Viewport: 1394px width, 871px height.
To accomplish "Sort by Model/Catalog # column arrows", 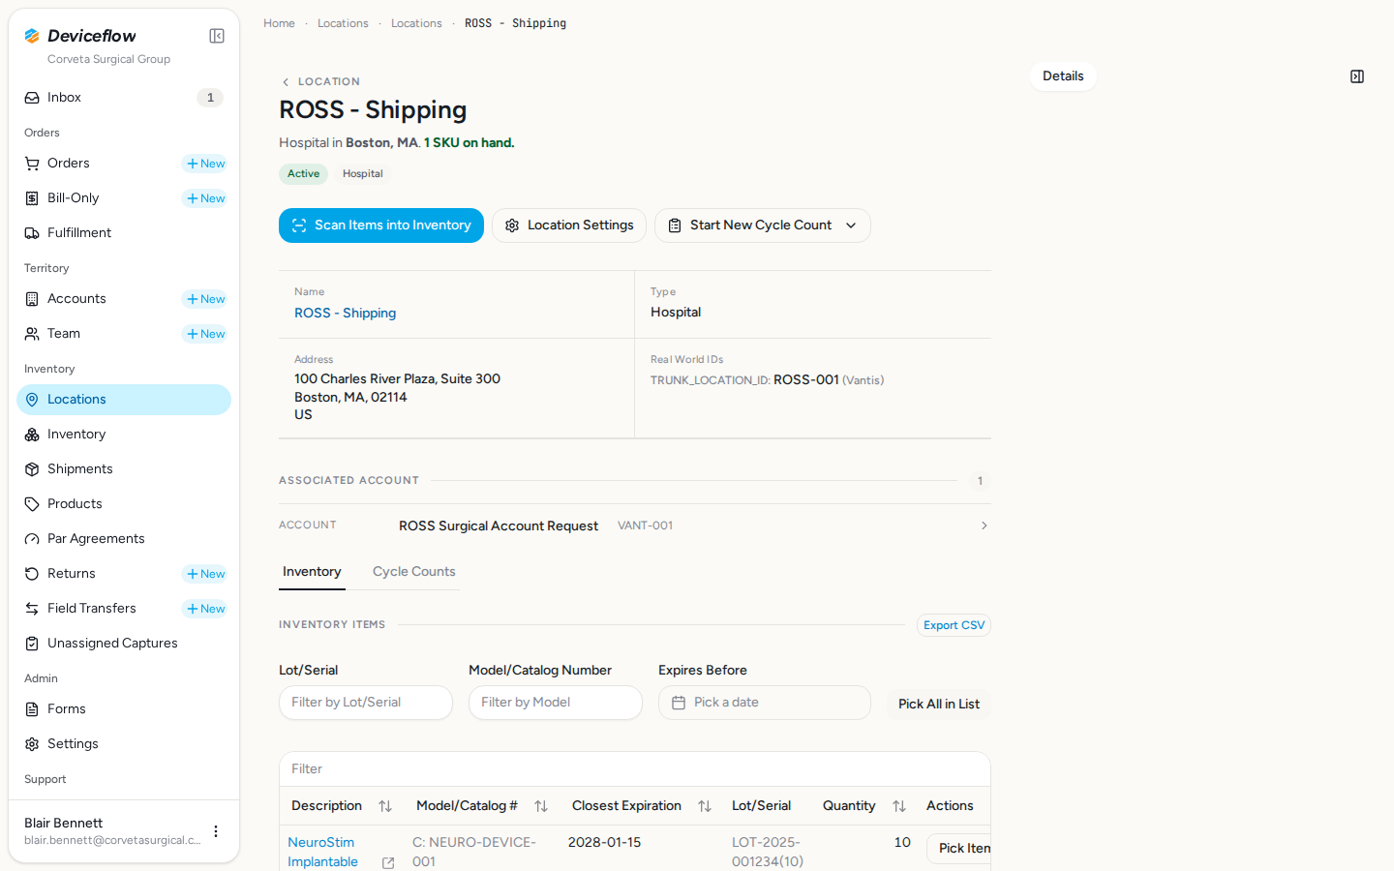I will 541,806.
